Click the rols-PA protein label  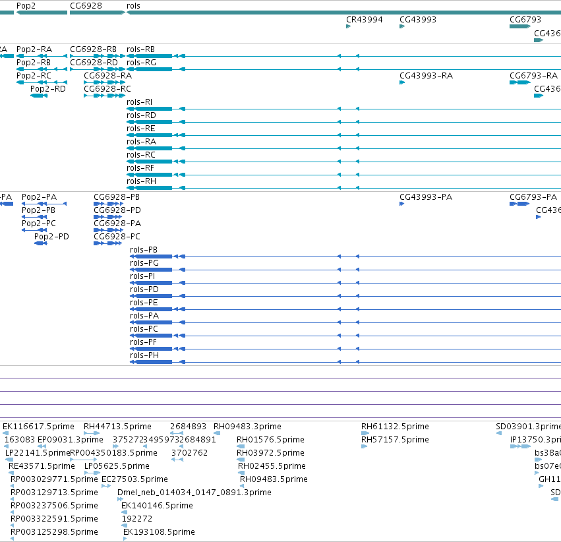pos(144,316)
